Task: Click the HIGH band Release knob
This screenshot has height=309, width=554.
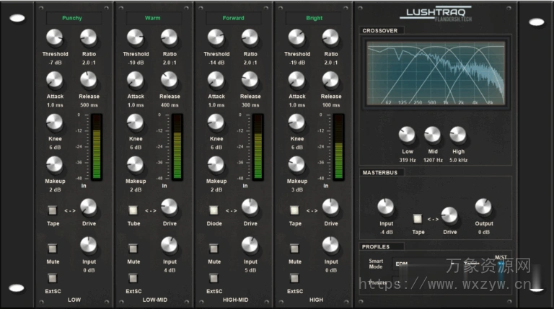Action: 330,80
